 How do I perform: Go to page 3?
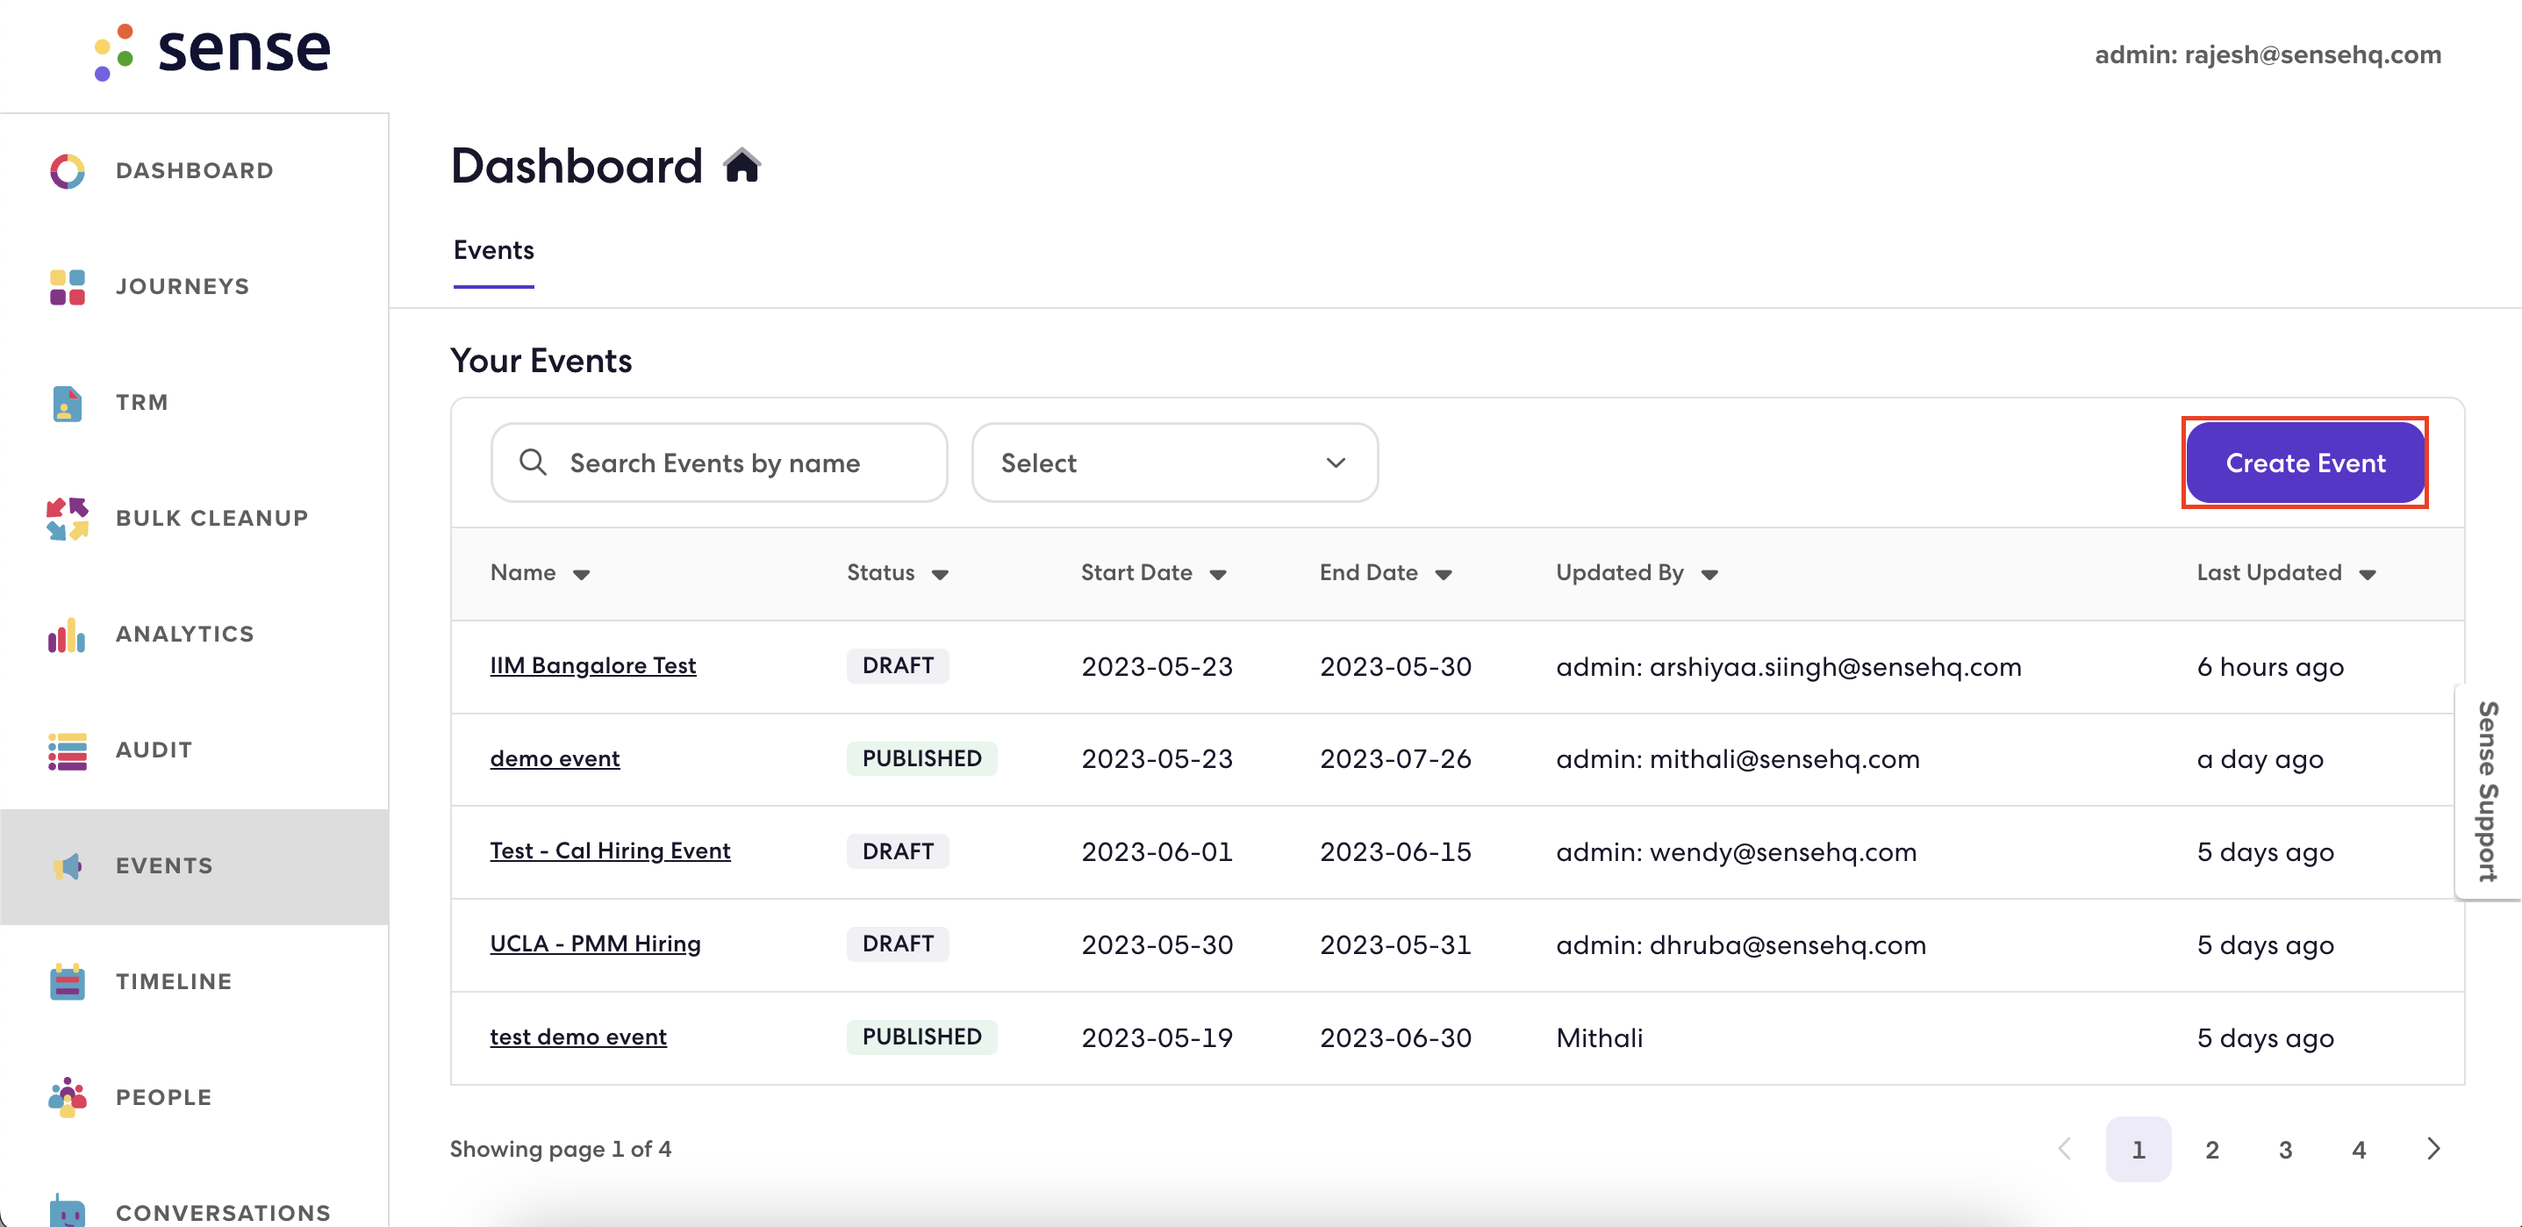(2285, 1149)
